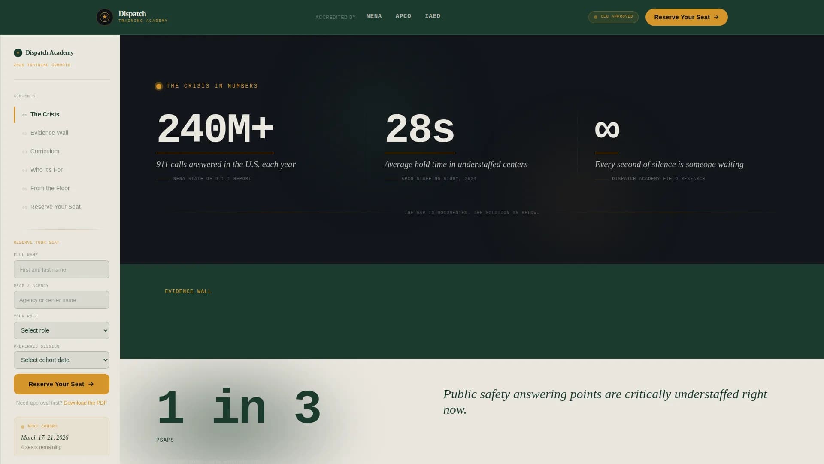824x464 pixels.
Task: Open the Select role dropdown
Action: point(61,330)
